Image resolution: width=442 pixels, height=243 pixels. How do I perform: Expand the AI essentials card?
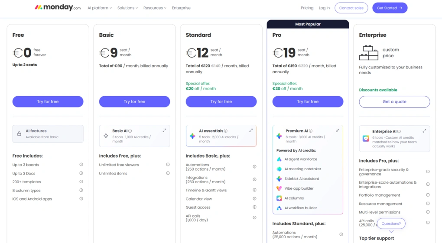251,130
